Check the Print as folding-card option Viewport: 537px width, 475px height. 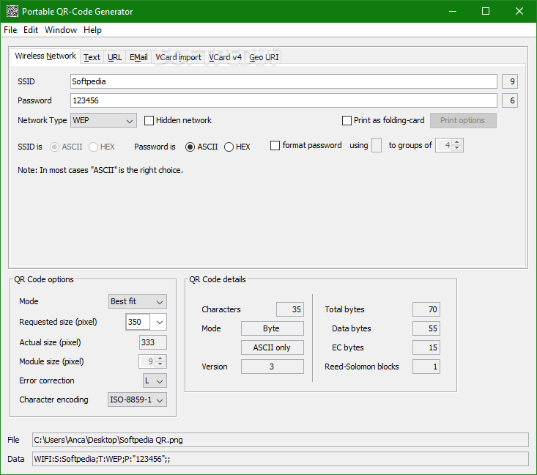coord(347,120)
